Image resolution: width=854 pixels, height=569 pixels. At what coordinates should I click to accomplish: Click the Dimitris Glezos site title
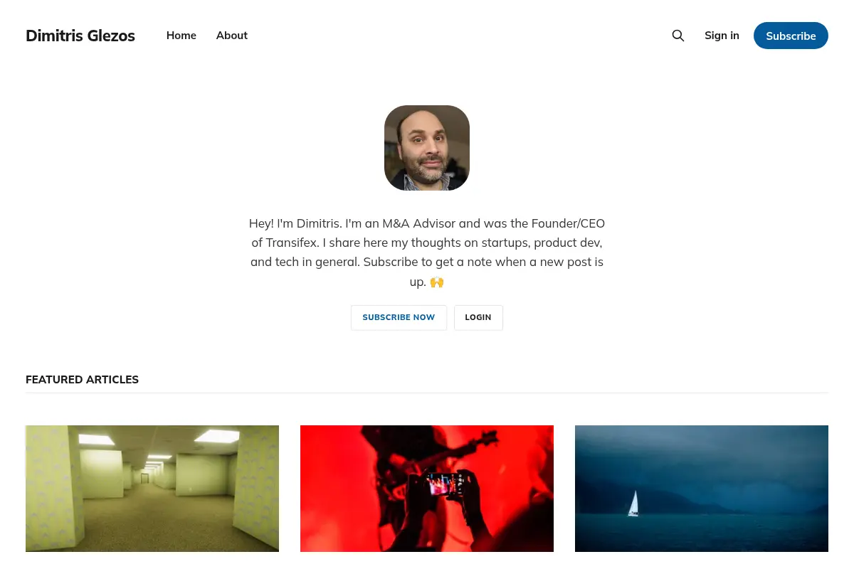80,36
